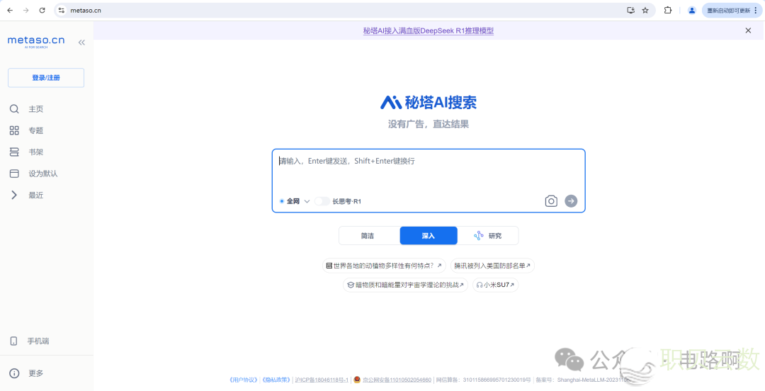Open site information icon in address bar

[x=61, y=10]
